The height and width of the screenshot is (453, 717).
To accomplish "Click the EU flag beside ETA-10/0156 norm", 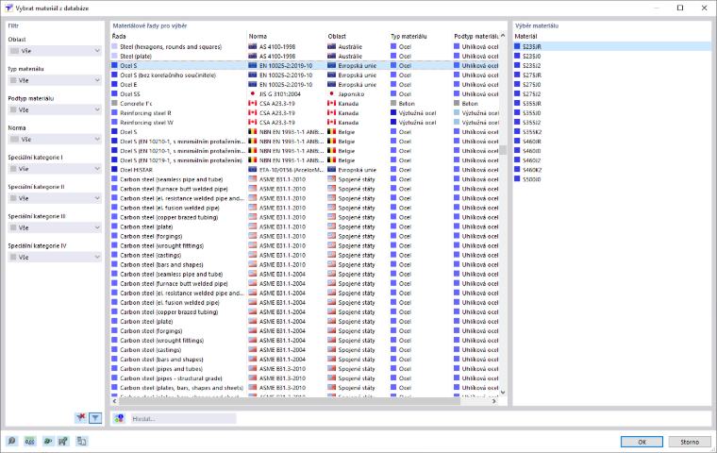I will 253,170.
